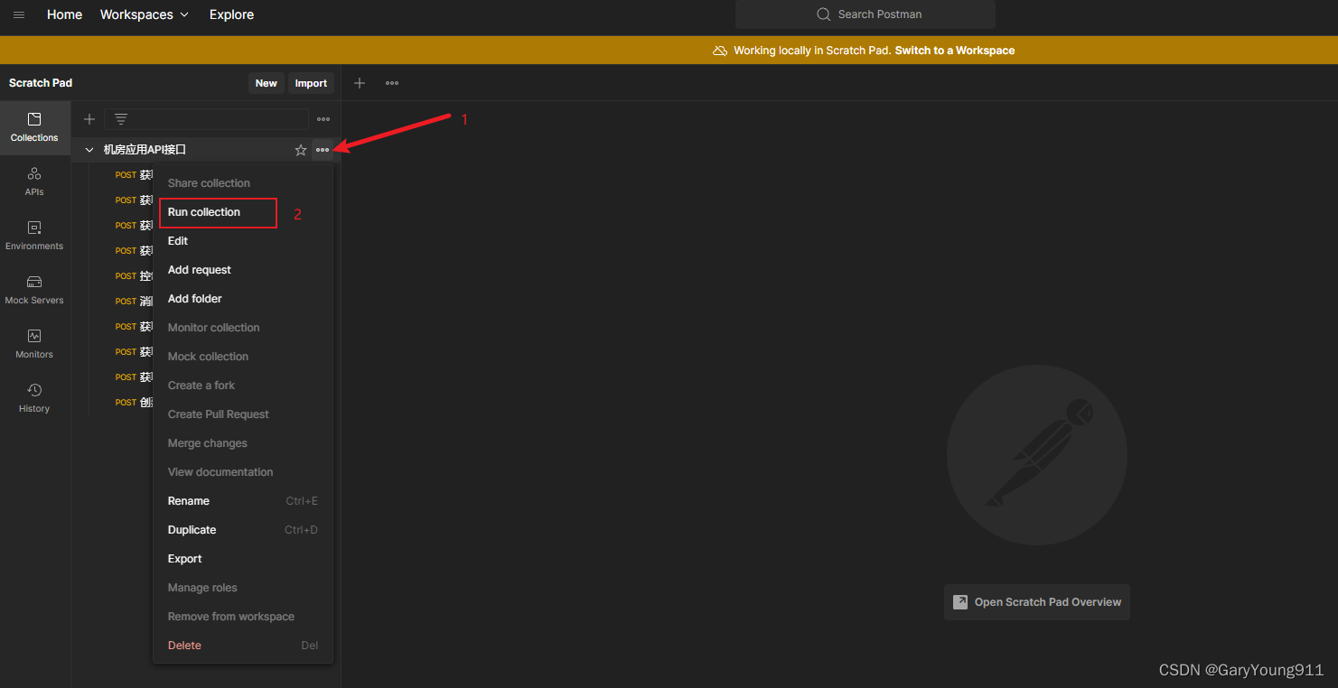The width and height of the screenshot is (1338, 688).
Task: Choose Edit in the context menu
Action: coord(243,241)
